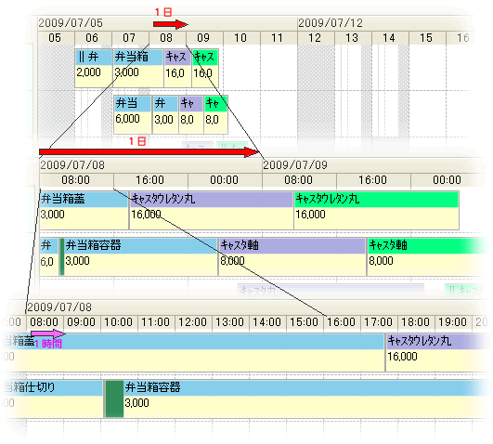This screenshot has height=444, width=493.
Task: Click day column 12 in the top chart
Action: 316,38
